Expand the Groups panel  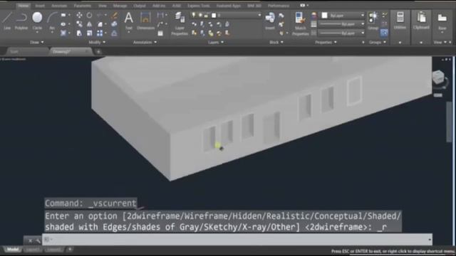point(378,43)
